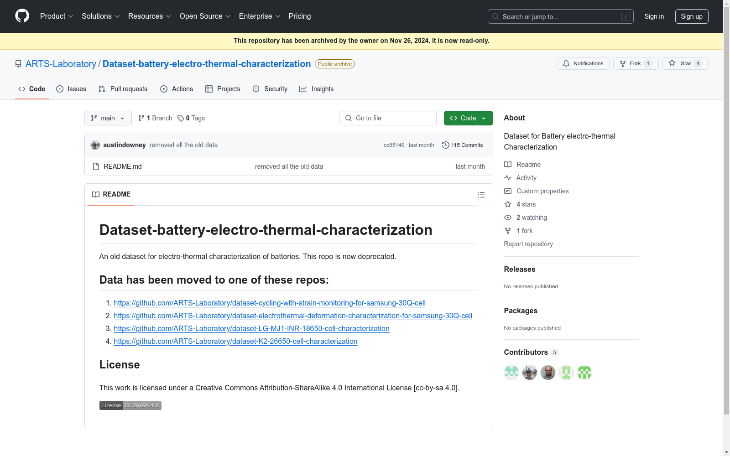The width and height of the screenshot is (730, 456).
Task: Click the third contributor avatar
Action: [548, 373]
